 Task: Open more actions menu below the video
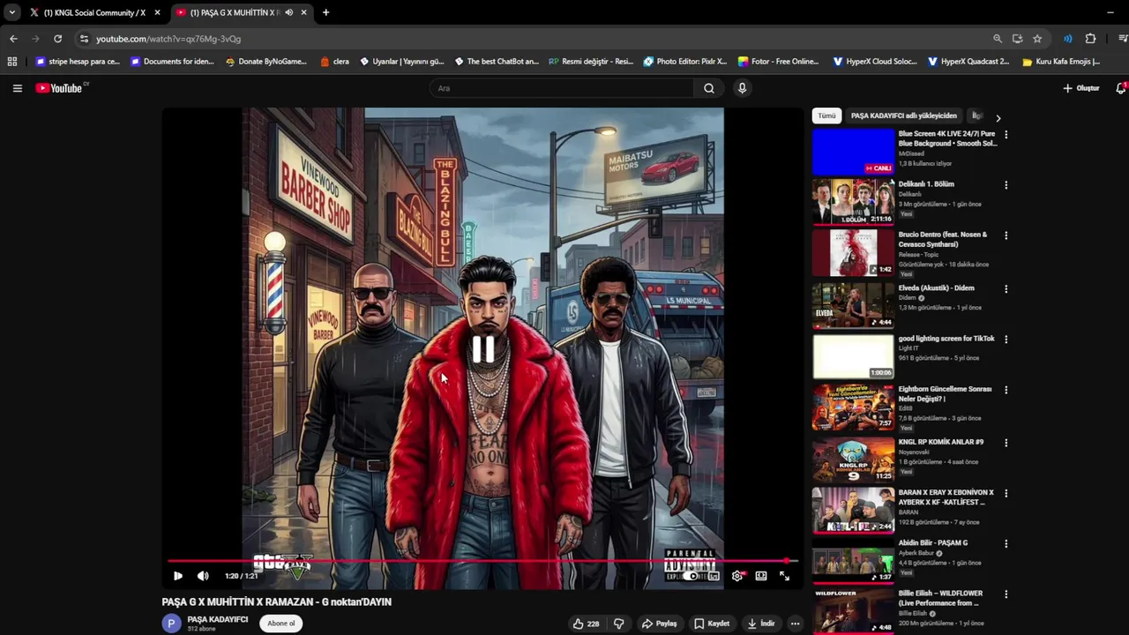[795, 624]
